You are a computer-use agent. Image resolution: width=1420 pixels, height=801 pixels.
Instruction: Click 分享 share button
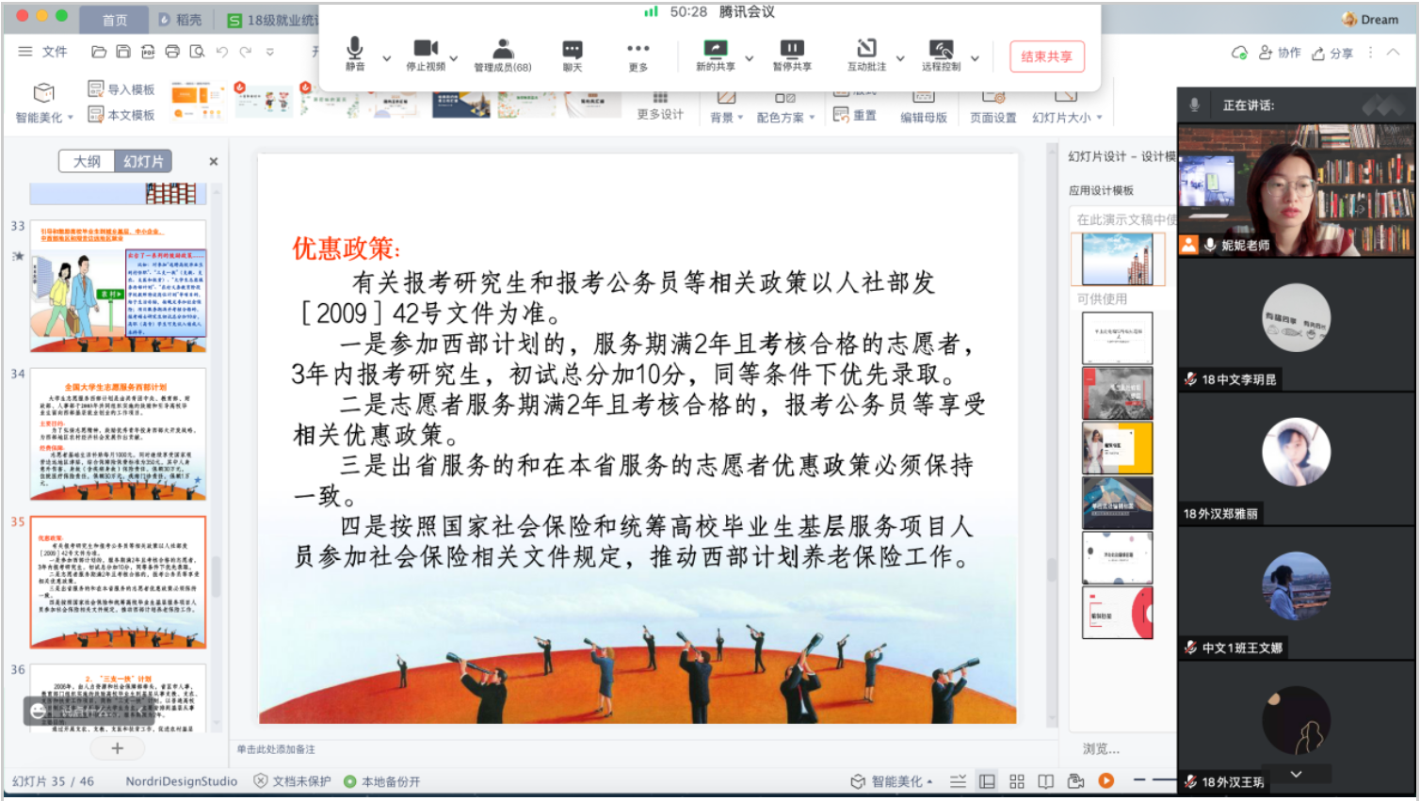tap(1332, 53)
